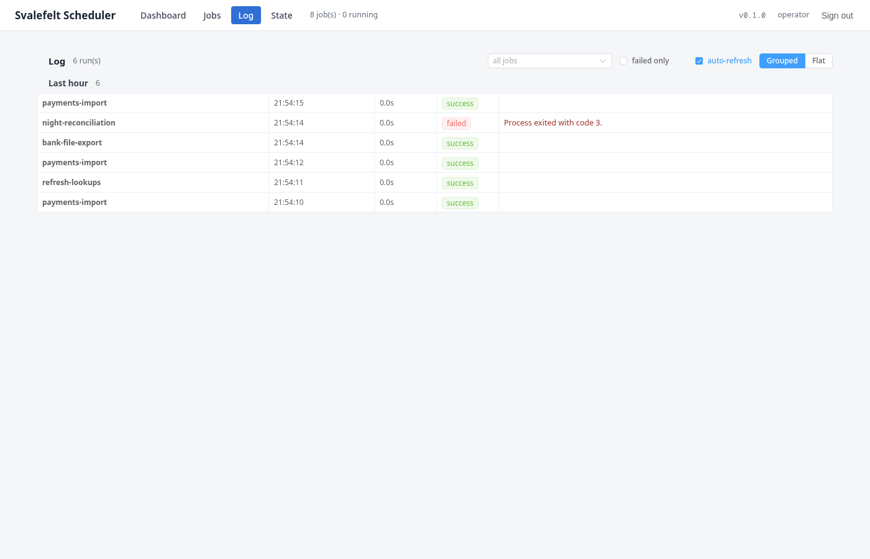The height and width of the screenshot is (559, 870).
Task: Open the Dashboard page
Action: 163,16
